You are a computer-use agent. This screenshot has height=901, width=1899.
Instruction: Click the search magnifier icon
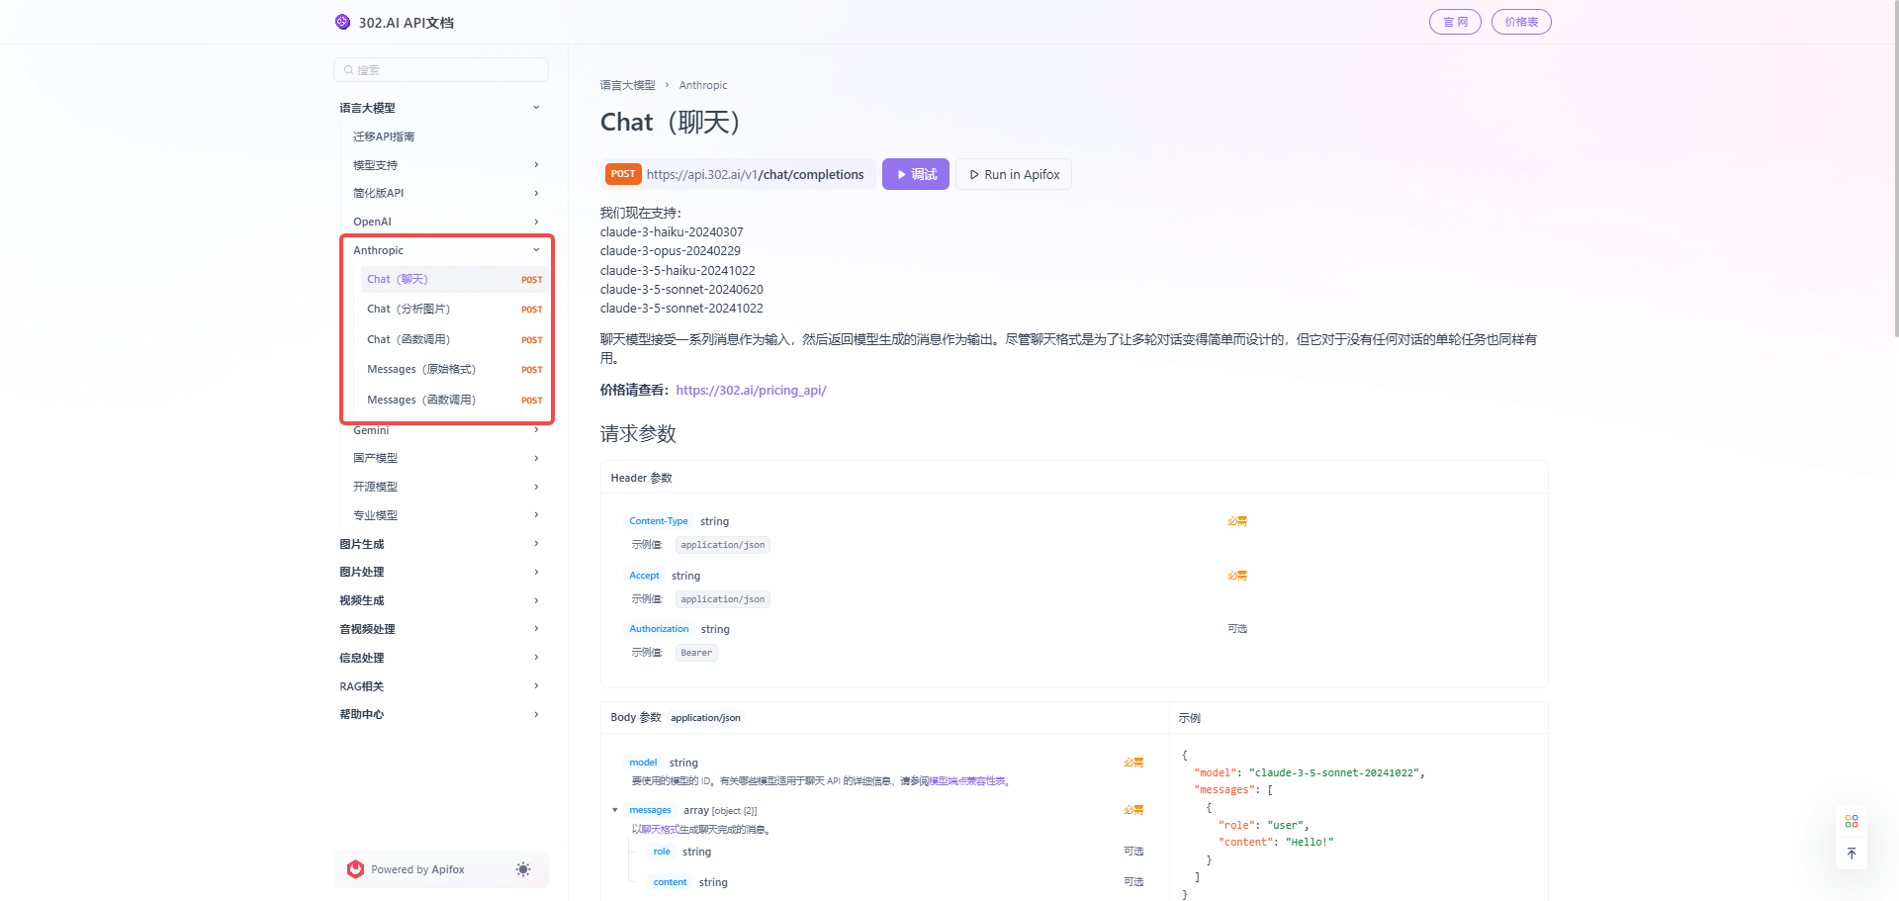(348, 70)
